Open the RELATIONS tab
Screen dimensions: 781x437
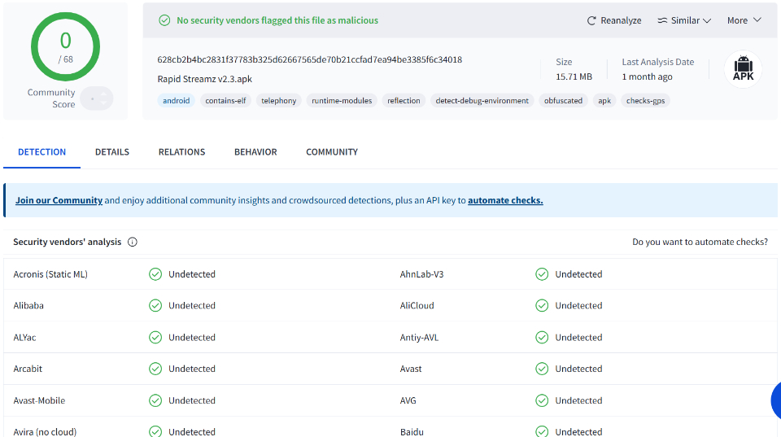(181, 152)
